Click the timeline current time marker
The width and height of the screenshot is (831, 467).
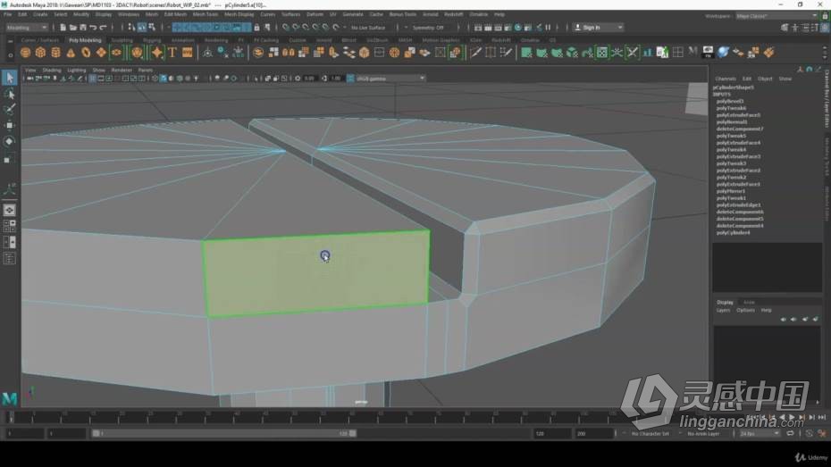coord(10,418)
